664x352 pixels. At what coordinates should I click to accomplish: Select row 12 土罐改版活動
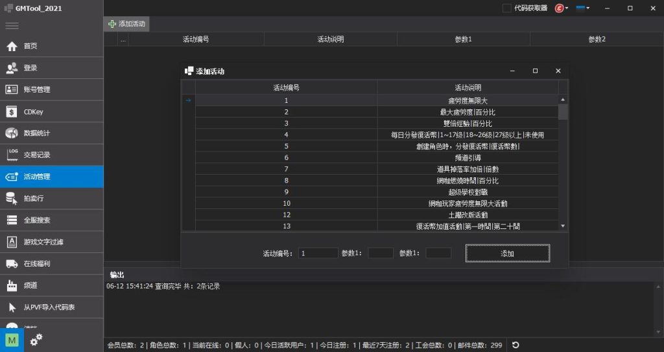click(x=377, y=215)
